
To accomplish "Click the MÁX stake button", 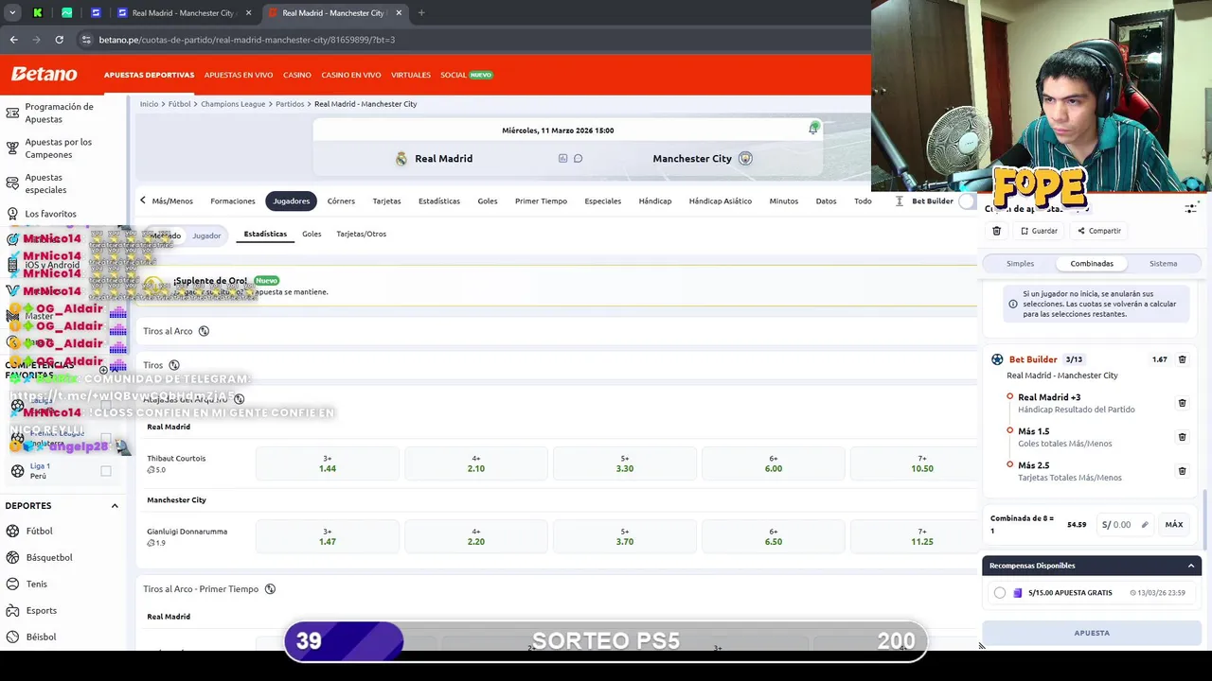I will pos(1174,525).
